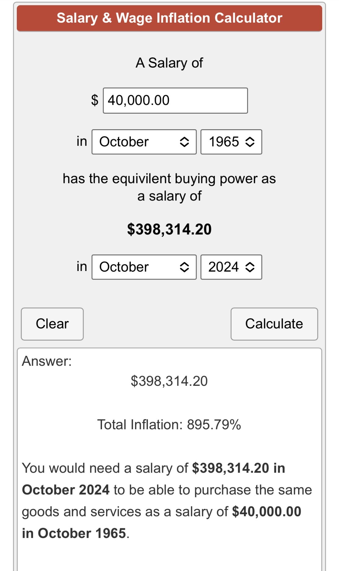The height and width of the screenshot is (571, 339).
Task: Open the 1965 starting year dropdown
Action: pyautogui.click(x=231, y=142)
